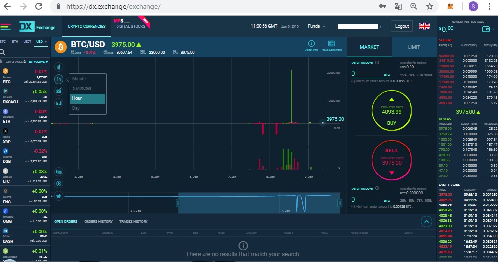The height and width of the screenshot is (262, 498).
Task: Click the megaphone announcements icon
Action: (59, 196)
